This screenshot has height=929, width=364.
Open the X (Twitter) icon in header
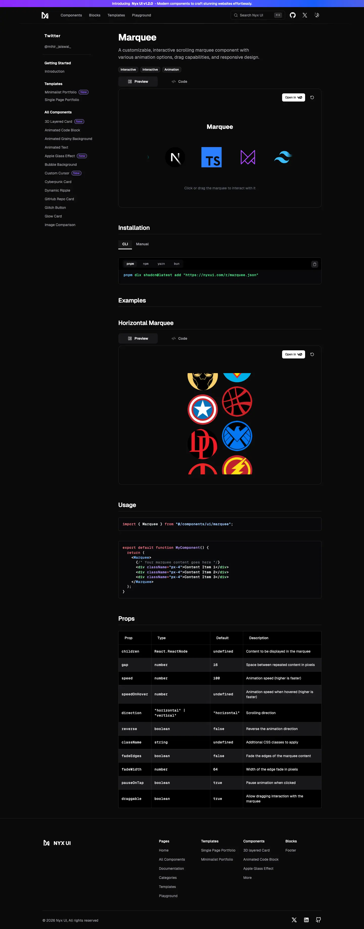coord(305,15)
